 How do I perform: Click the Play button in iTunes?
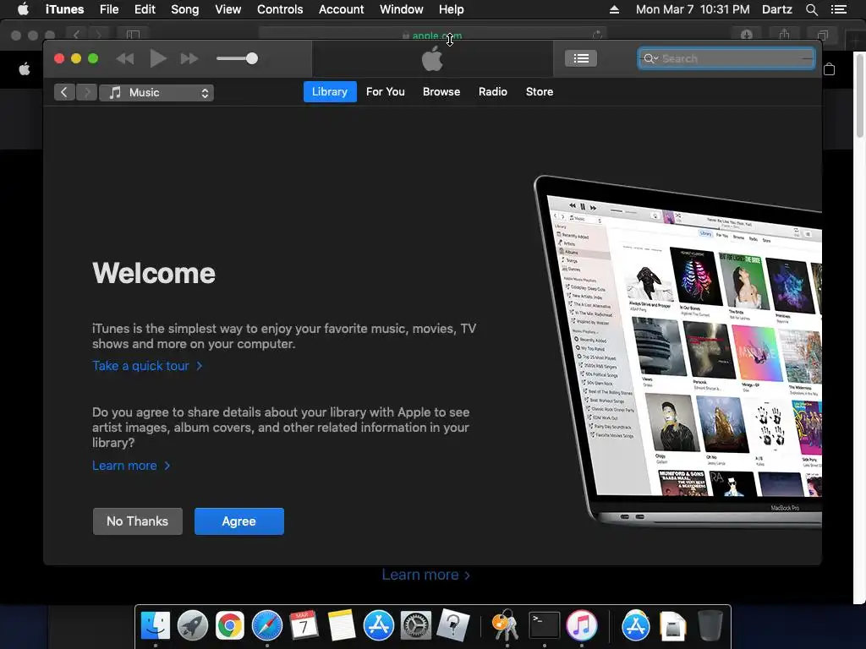(x=158, y=58)
